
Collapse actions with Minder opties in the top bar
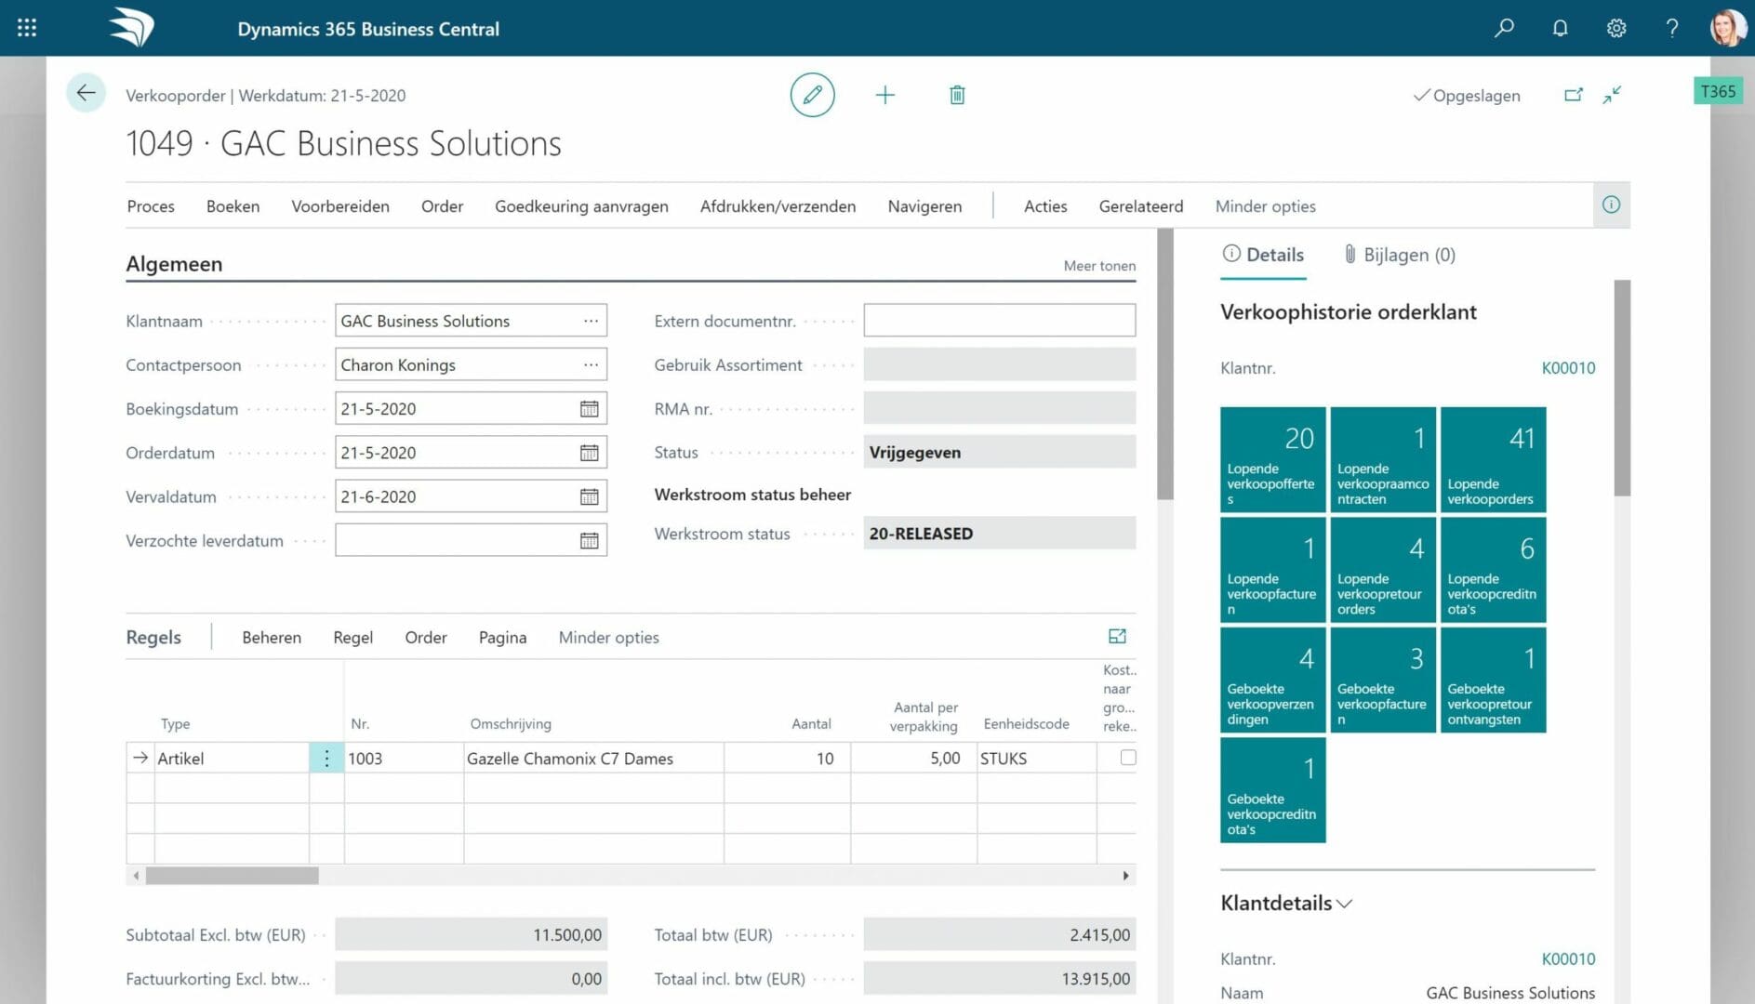1265,206
